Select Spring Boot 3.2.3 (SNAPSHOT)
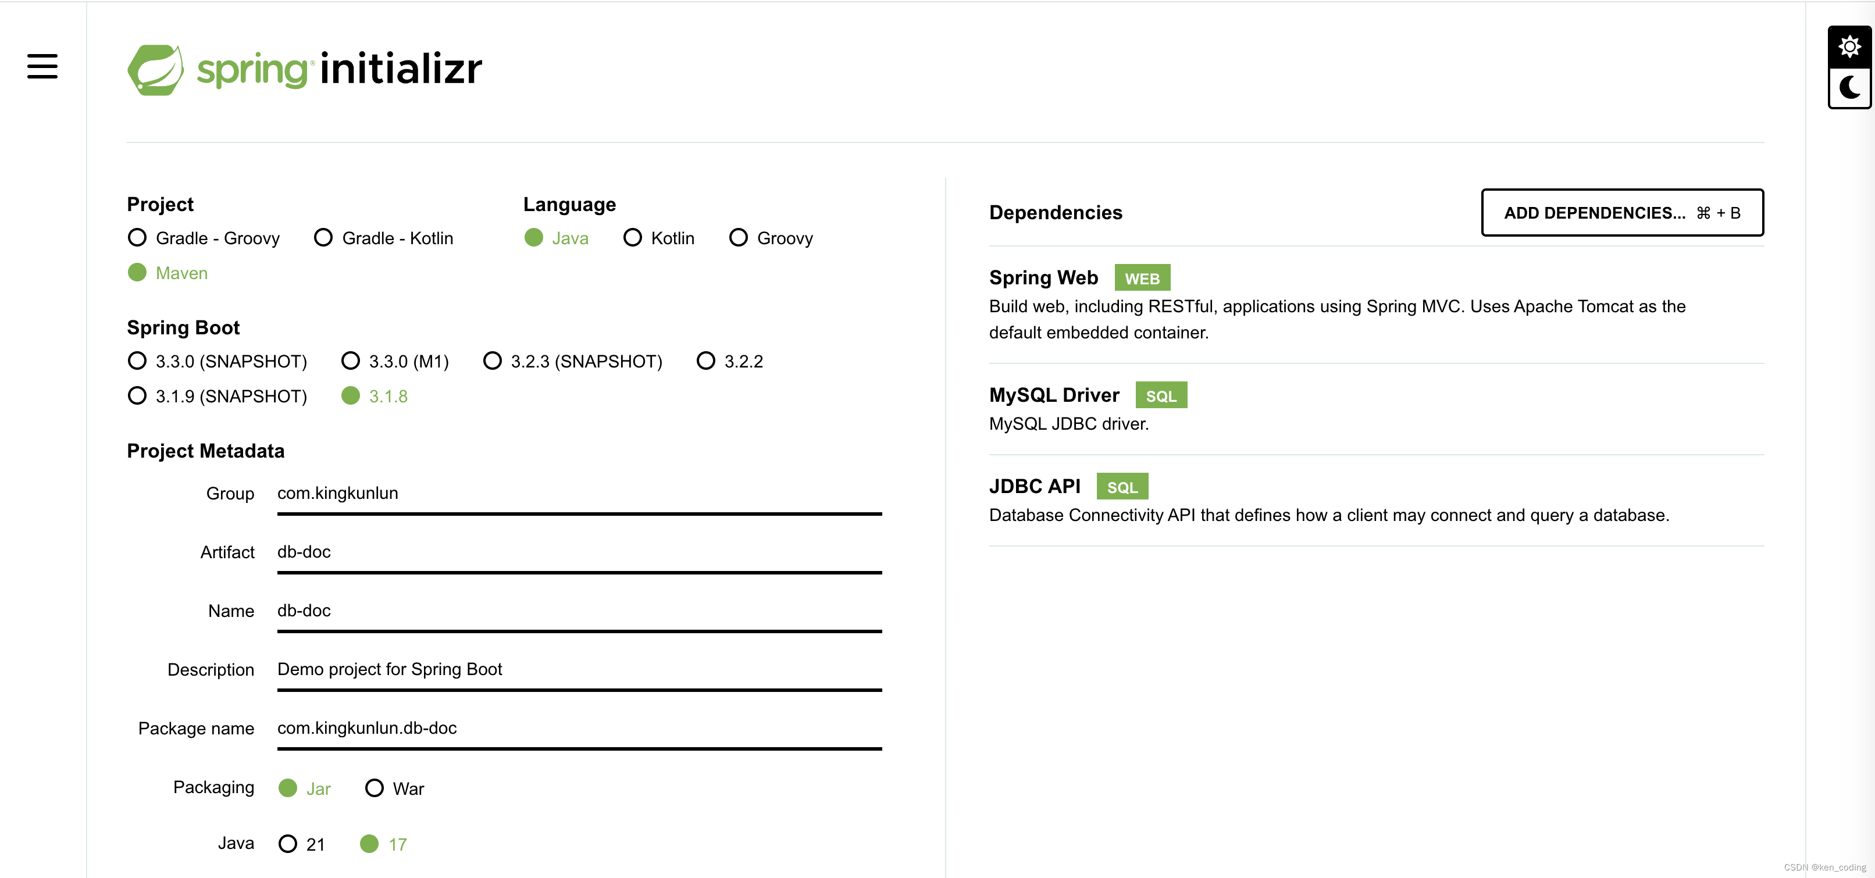 coord(573,361)
